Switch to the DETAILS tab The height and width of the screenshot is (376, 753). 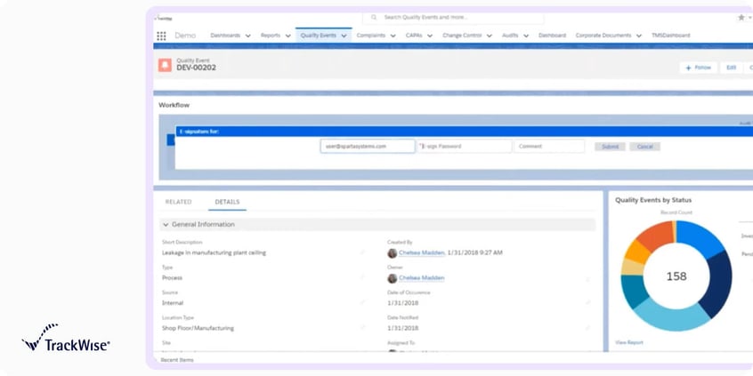tap(227, 202)
